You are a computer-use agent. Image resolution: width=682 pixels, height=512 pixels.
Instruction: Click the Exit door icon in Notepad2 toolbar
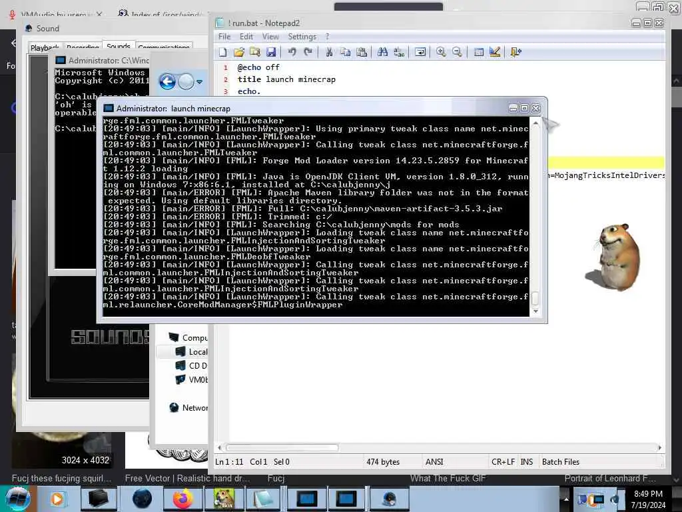[x=516, y=52]
